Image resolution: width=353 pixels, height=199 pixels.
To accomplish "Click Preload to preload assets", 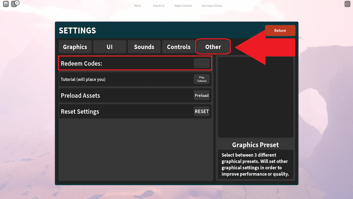I will [x=202, y=95].
